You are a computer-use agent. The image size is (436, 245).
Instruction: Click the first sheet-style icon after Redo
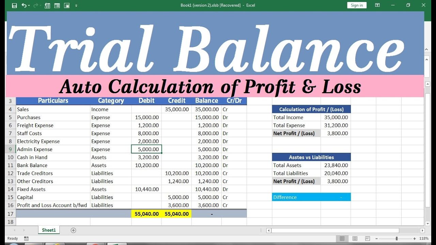pos(48,5)
